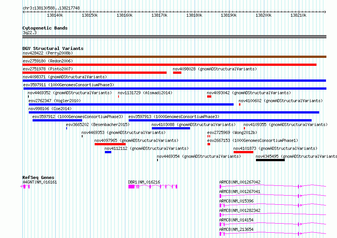Screen dimensions: 337x238
Task: Open the esv3665202 (Besenbacher2015) label
Action: 98,124
